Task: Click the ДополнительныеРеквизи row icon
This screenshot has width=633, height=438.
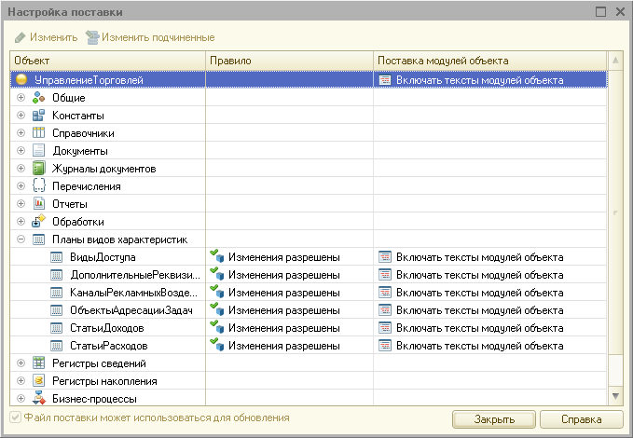Action: coord(57,275)
